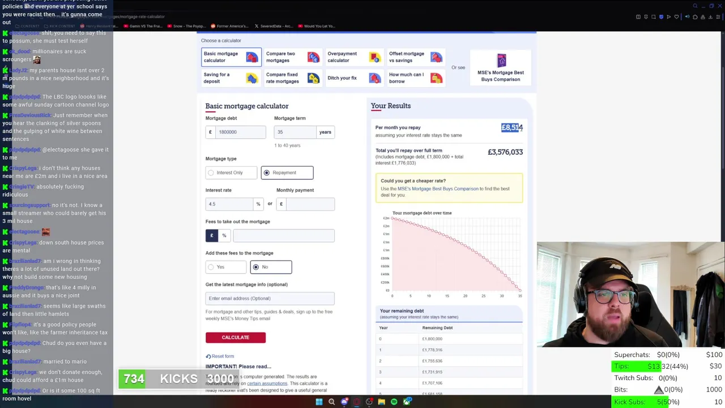Follow the MSE's Mortgage Best Buys Comparison text link

click(438, 189)
